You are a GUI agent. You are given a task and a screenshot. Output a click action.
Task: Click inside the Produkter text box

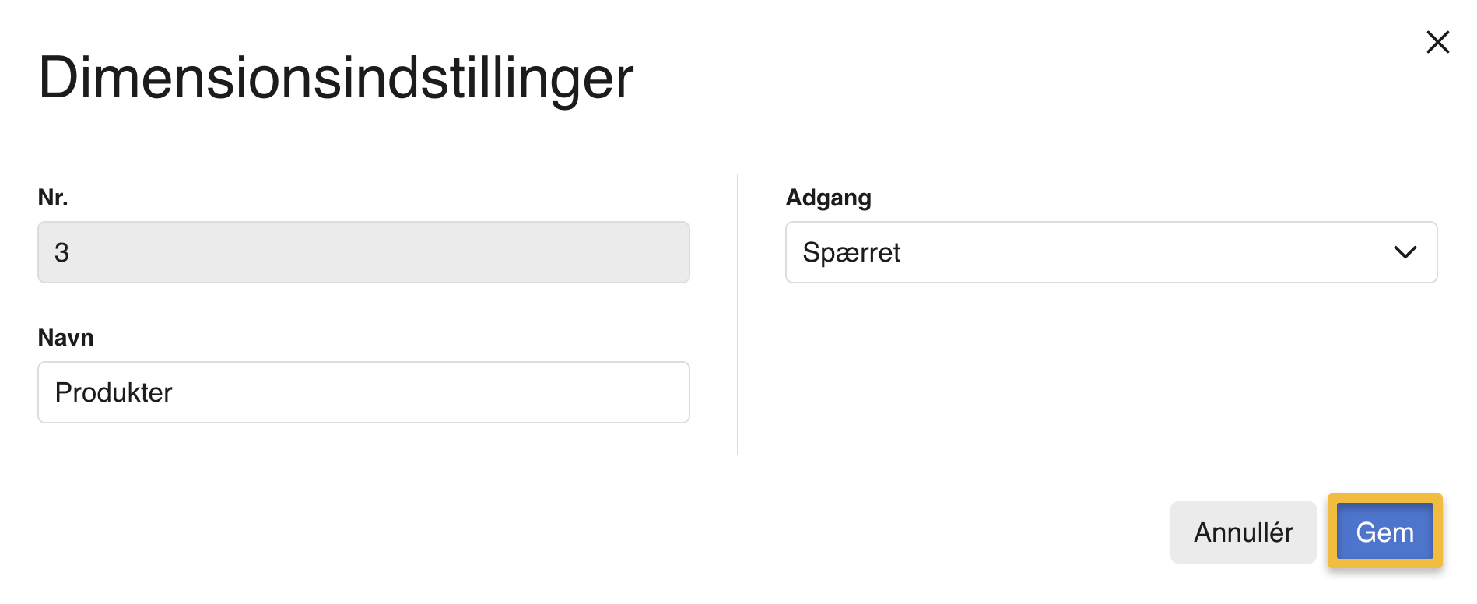tap(363, 392)
